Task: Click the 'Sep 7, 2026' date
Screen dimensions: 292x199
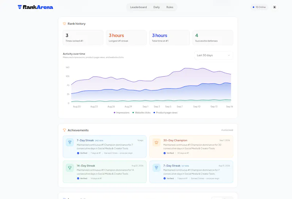Action: (224, 140)
